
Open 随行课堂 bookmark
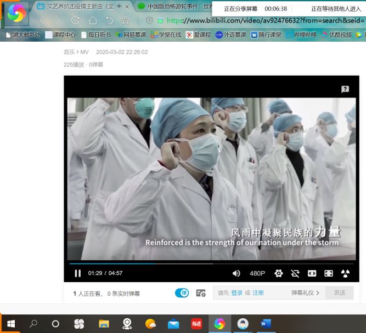(266, 35)
